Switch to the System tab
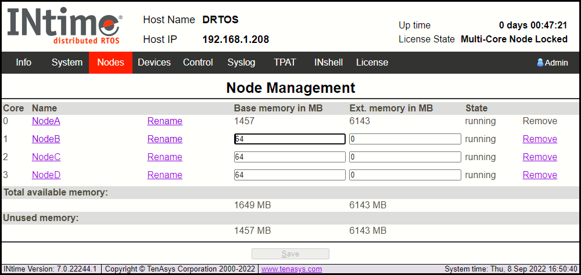The image size is (581, 275). (x=67, y=62)
